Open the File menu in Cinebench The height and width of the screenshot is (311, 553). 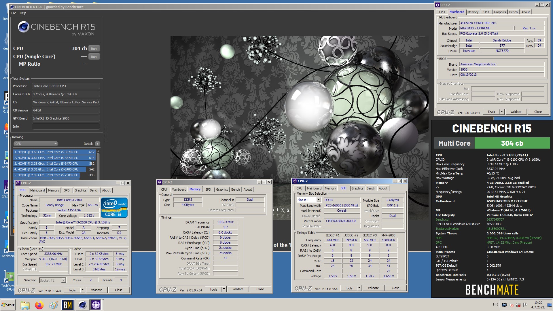point(14,13)
